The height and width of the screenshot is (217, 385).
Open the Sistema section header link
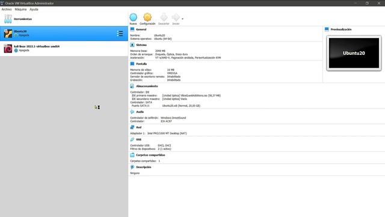point(141,45)
